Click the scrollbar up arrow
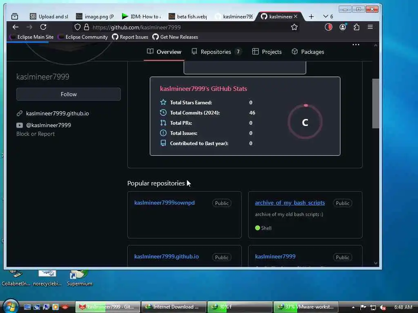Viewport: 418px width, 313px height. point(376,46)
